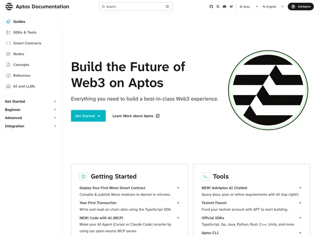Click the Search input field
The width and height of the screenshot is (319, 237).
(x=135, y=6)
